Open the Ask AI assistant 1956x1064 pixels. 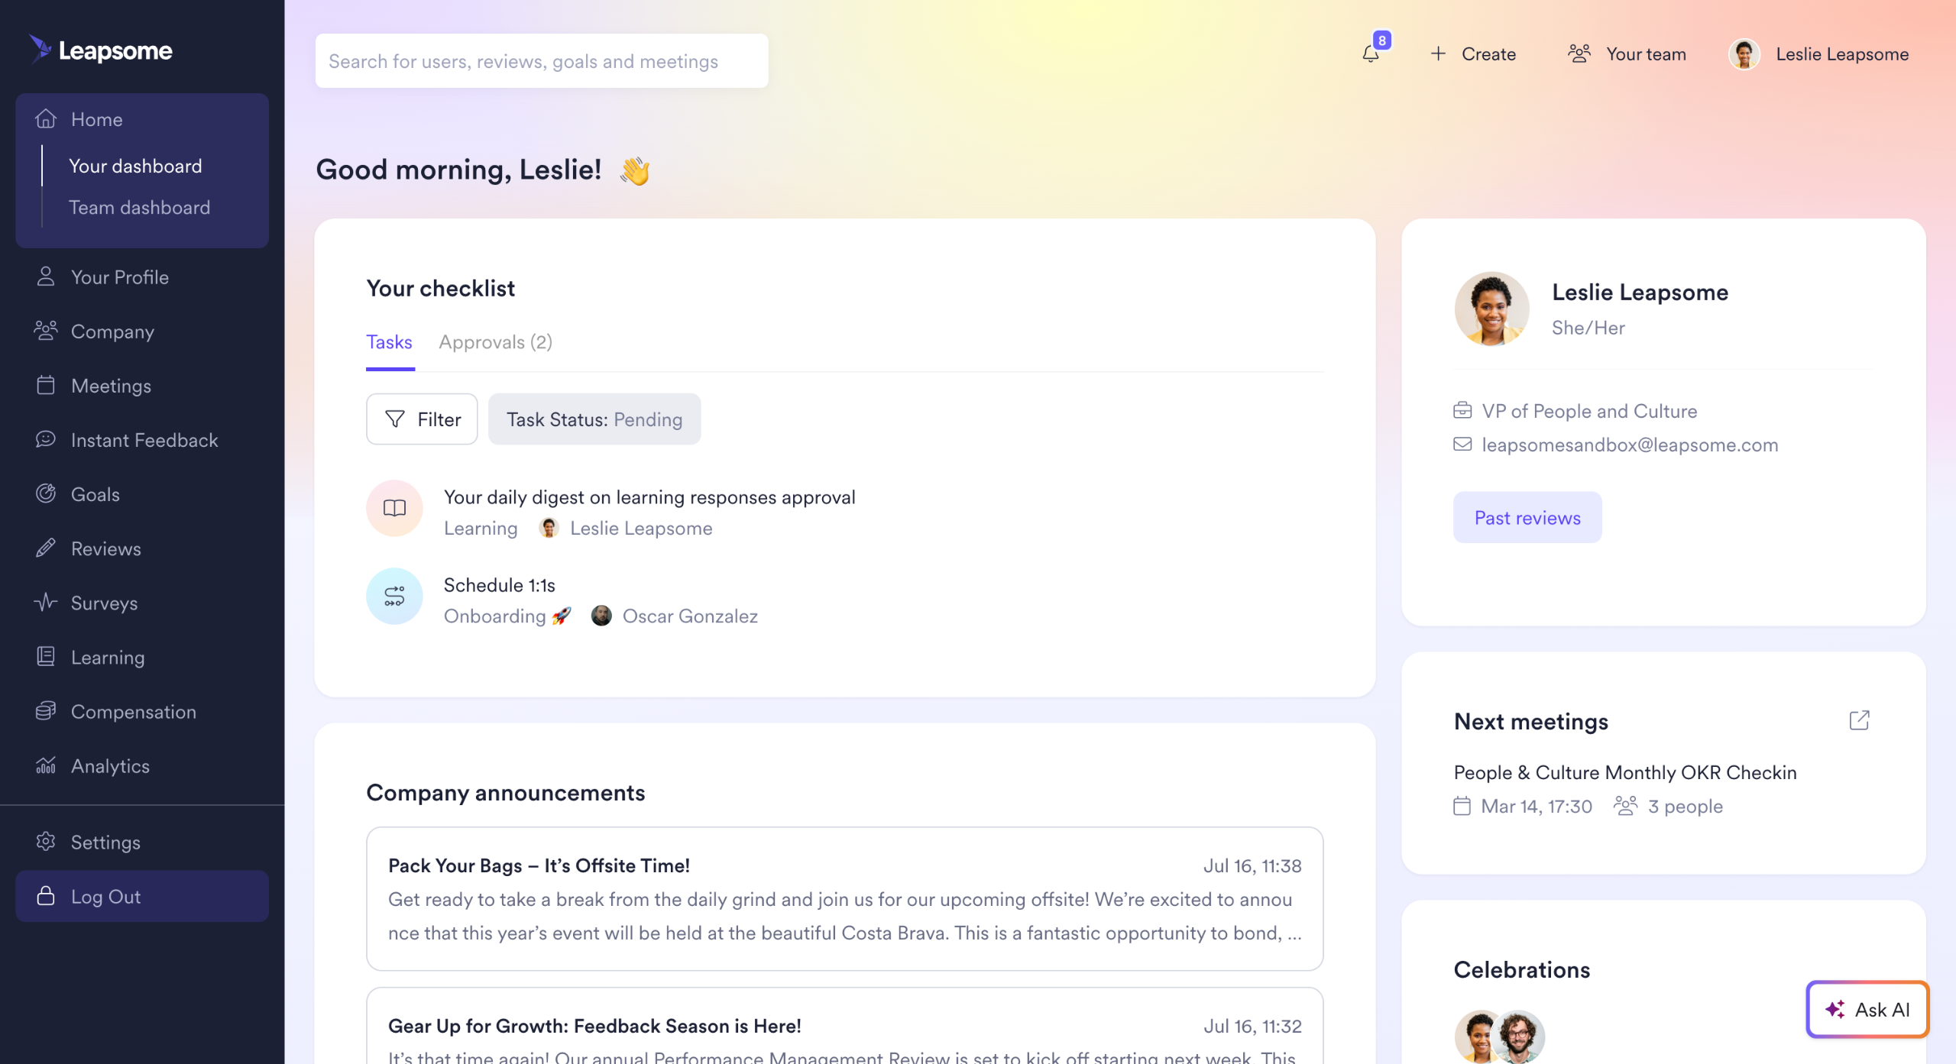pyautogui.click(x=1867, y=1009)
